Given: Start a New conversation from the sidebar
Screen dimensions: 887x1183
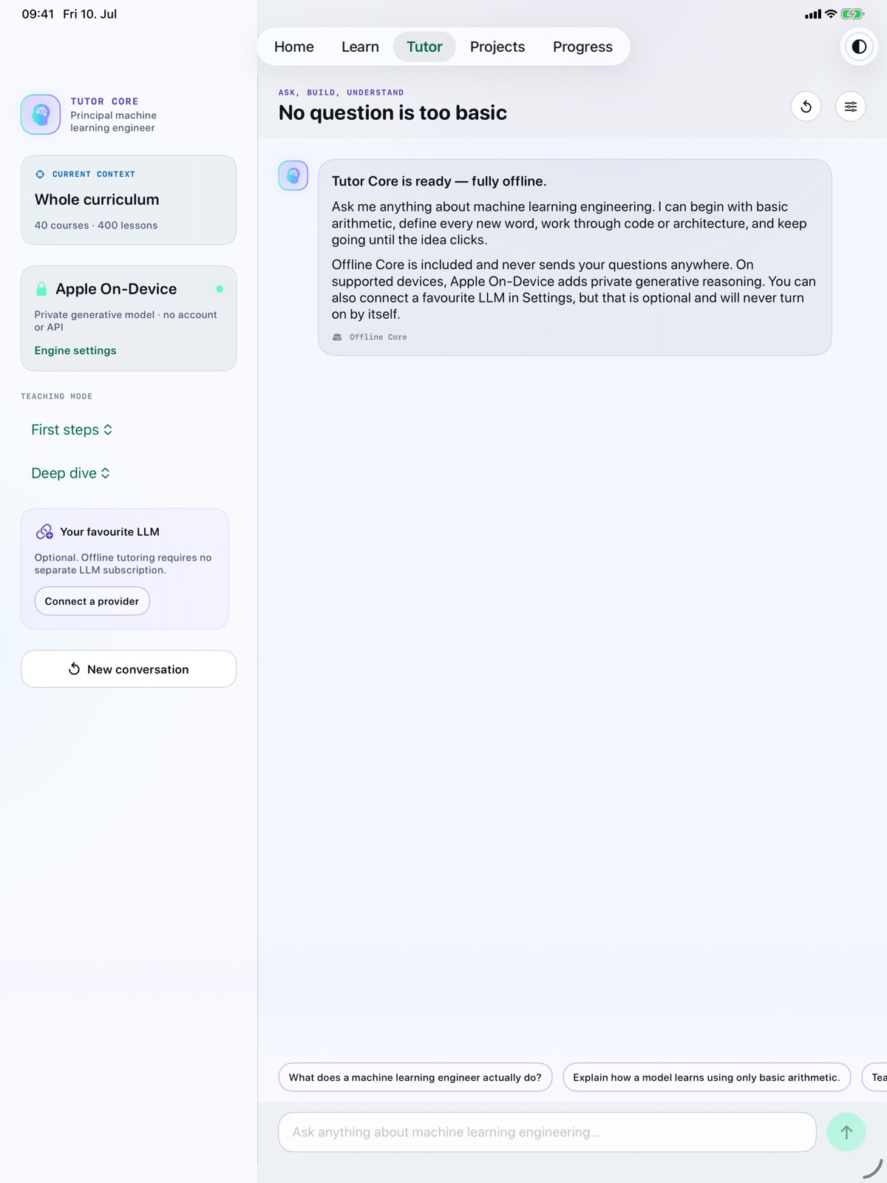Looking at the screenshot, I should (129, 669).
